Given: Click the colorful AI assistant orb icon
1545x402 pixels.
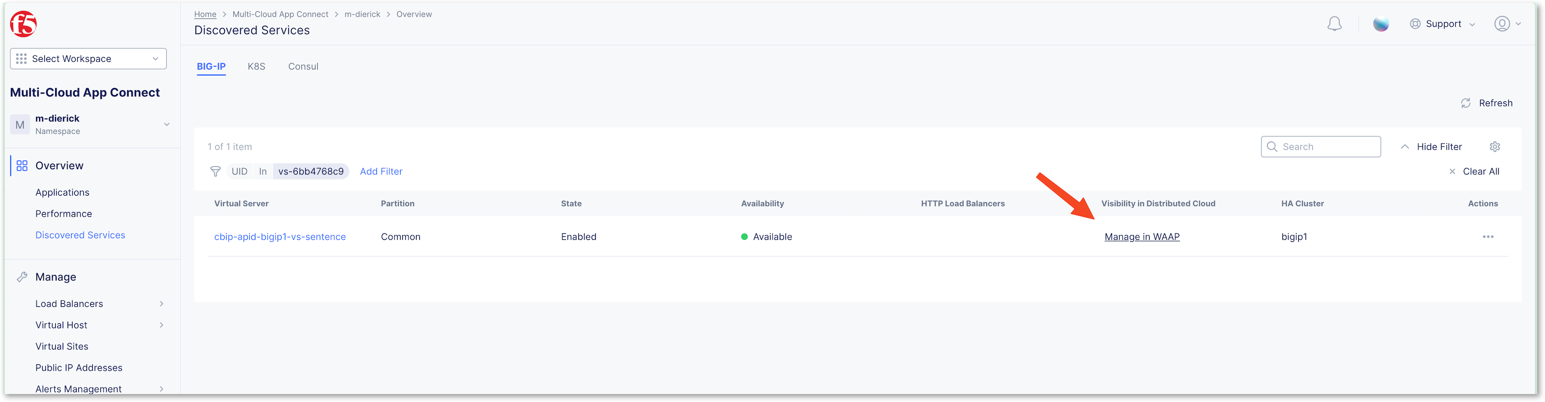Looking at the screenshot, I should click(x=1381, y=24).
